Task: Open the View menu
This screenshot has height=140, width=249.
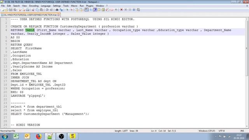Action: point(24,6)
